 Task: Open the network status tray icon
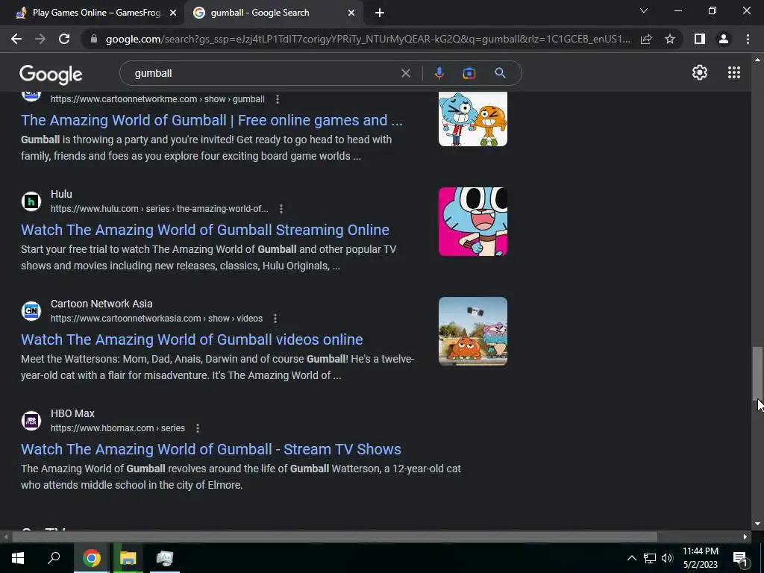pyautogui.click(x=650, y=558)
